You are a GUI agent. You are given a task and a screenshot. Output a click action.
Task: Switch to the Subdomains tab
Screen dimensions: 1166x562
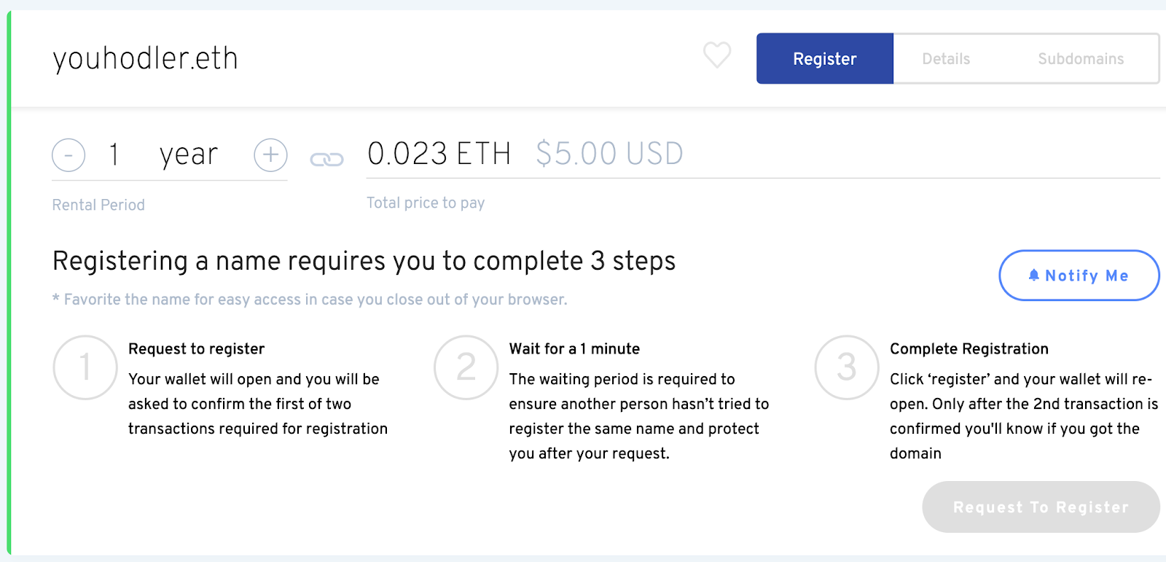(x=1081, y=59)
